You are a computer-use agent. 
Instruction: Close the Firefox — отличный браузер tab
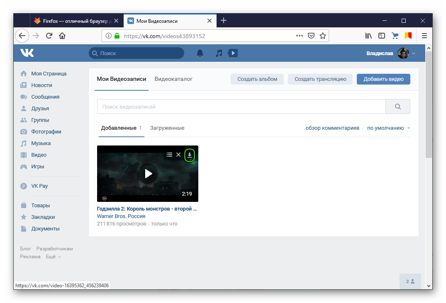click(x=116, y=21)
